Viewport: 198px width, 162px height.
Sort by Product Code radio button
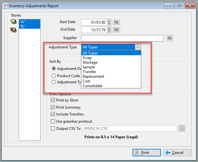[x=54, y=76]
